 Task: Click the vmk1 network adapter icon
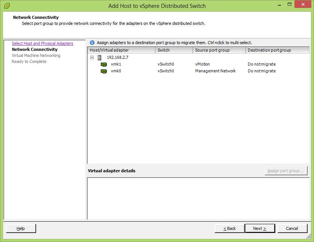coord(104,64)
